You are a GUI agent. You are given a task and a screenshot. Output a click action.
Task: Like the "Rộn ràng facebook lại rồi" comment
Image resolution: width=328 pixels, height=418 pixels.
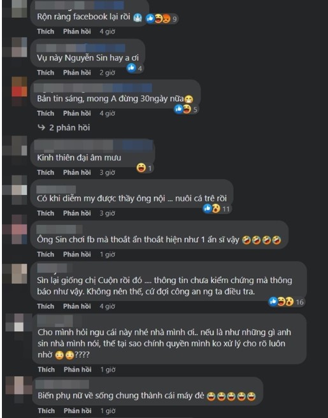(46, 31)
